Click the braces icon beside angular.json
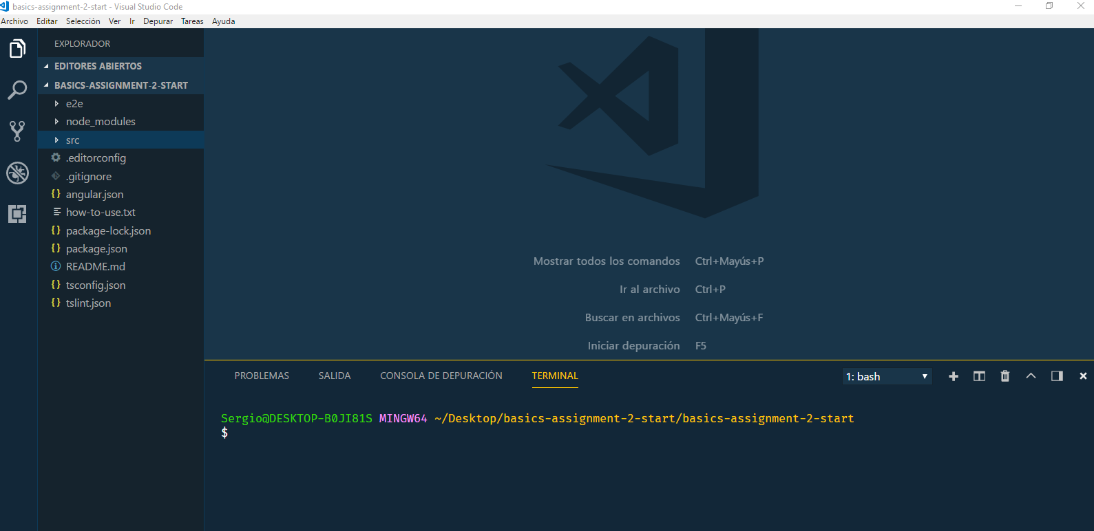The width and height of the screenshot is (1094, 531). point(56,194)
